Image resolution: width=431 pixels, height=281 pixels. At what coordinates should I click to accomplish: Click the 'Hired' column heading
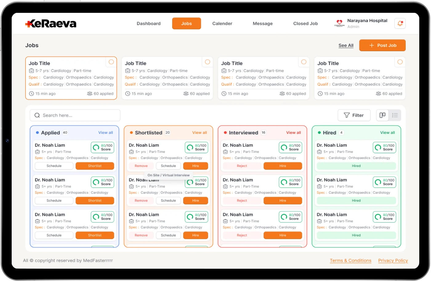point(329,133)
